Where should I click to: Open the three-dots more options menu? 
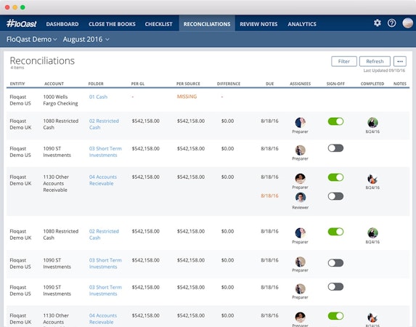pyautogui.click(x=400, y=61)
